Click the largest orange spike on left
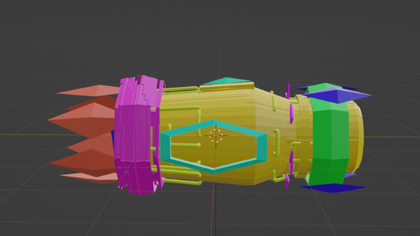 (83, 117)
